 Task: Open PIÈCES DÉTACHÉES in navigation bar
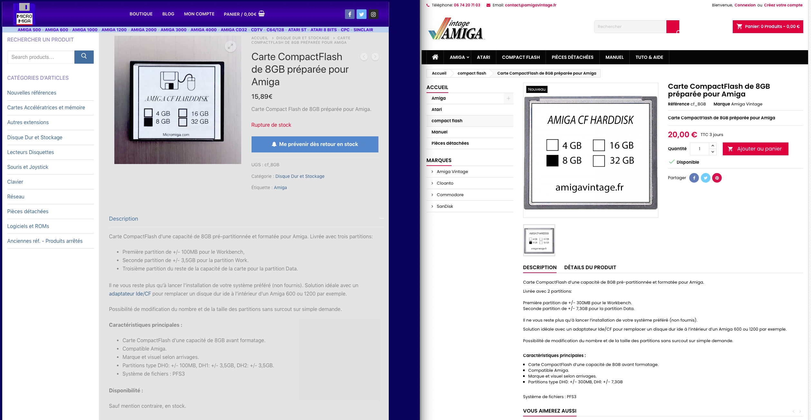[572, 57]
